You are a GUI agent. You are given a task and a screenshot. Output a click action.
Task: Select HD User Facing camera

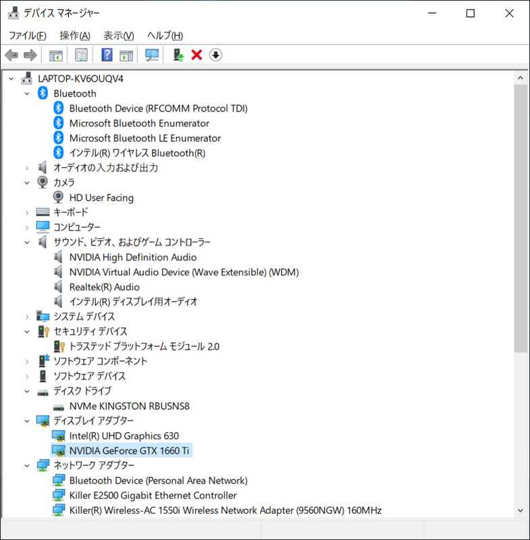[101, 198]
